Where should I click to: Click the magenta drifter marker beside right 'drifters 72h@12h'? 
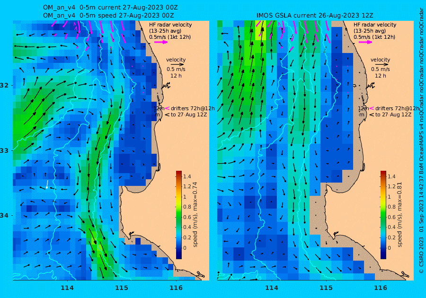coord(372,108)
